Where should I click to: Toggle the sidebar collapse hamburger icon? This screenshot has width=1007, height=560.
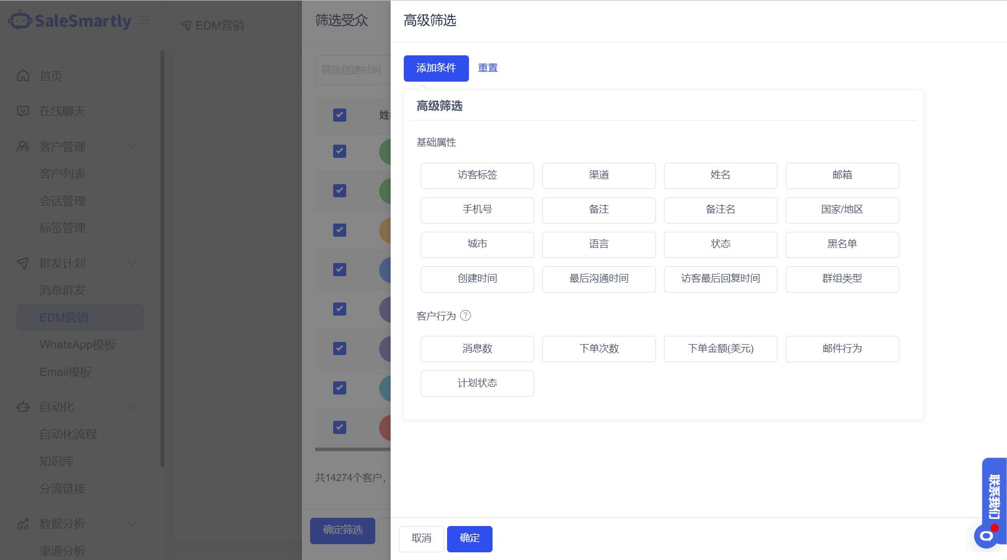click(144, 20)
